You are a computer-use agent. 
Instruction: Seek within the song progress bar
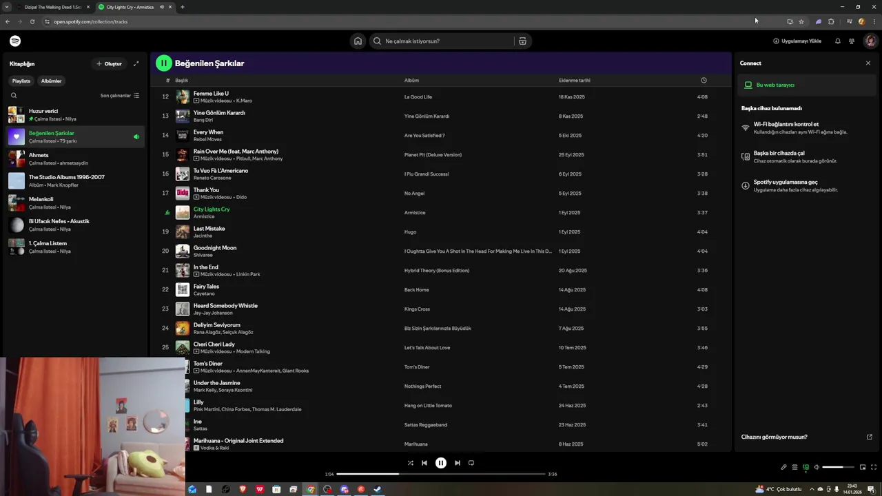441,474
